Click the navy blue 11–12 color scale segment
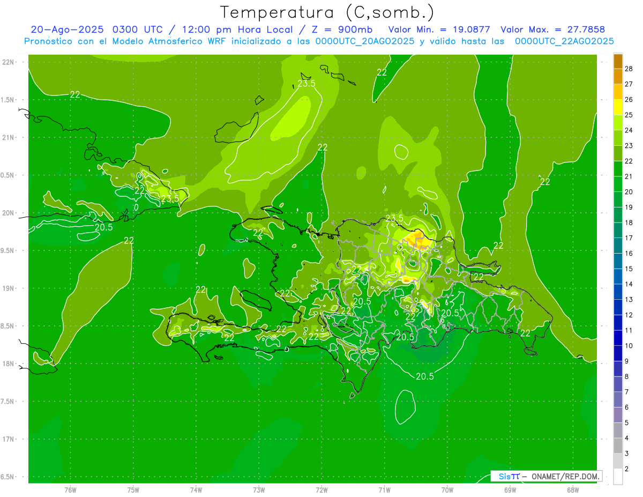The image size is (643, 497). [618, 323]
